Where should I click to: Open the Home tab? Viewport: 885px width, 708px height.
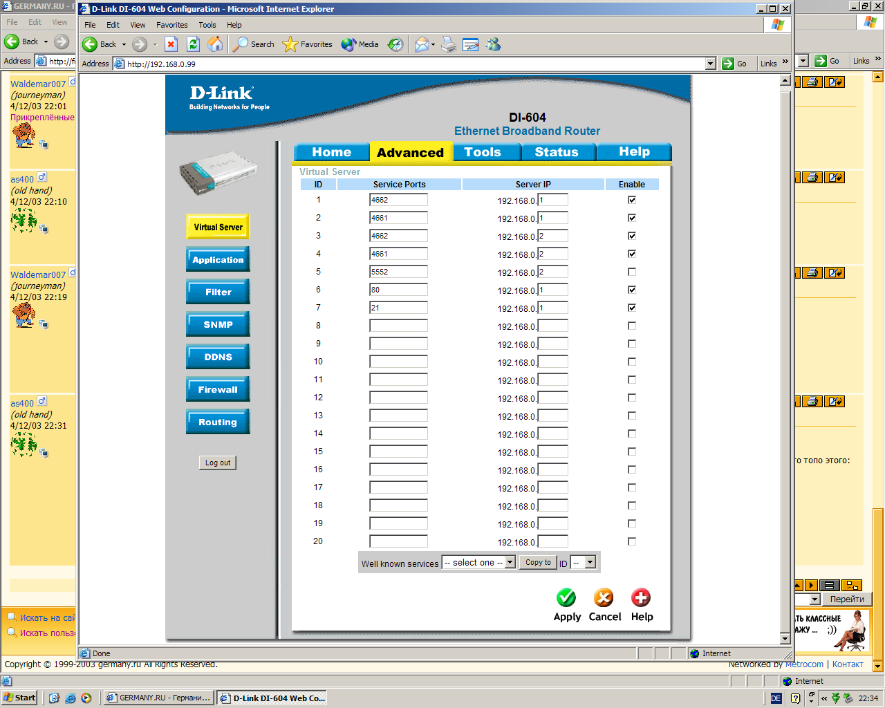pos(331,152)
